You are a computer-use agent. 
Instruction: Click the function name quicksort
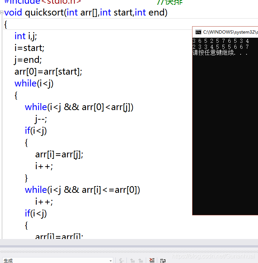point(44,13)
